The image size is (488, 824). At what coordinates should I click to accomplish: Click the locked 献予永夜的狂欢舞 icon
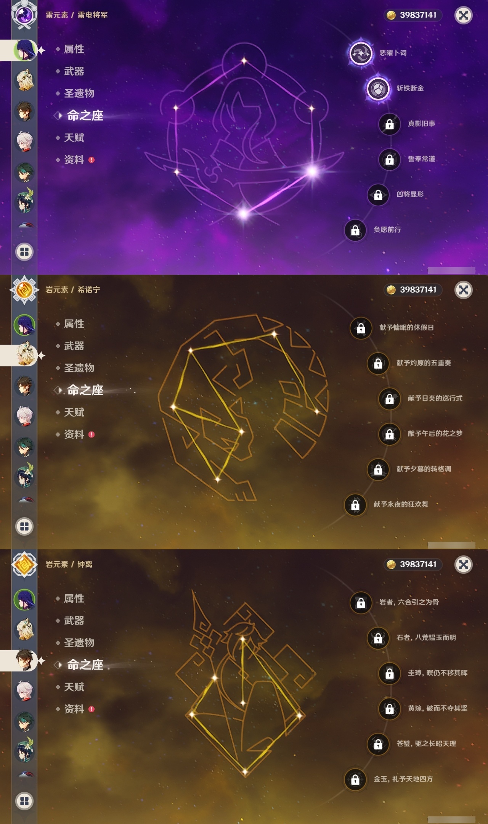[355, 505]
